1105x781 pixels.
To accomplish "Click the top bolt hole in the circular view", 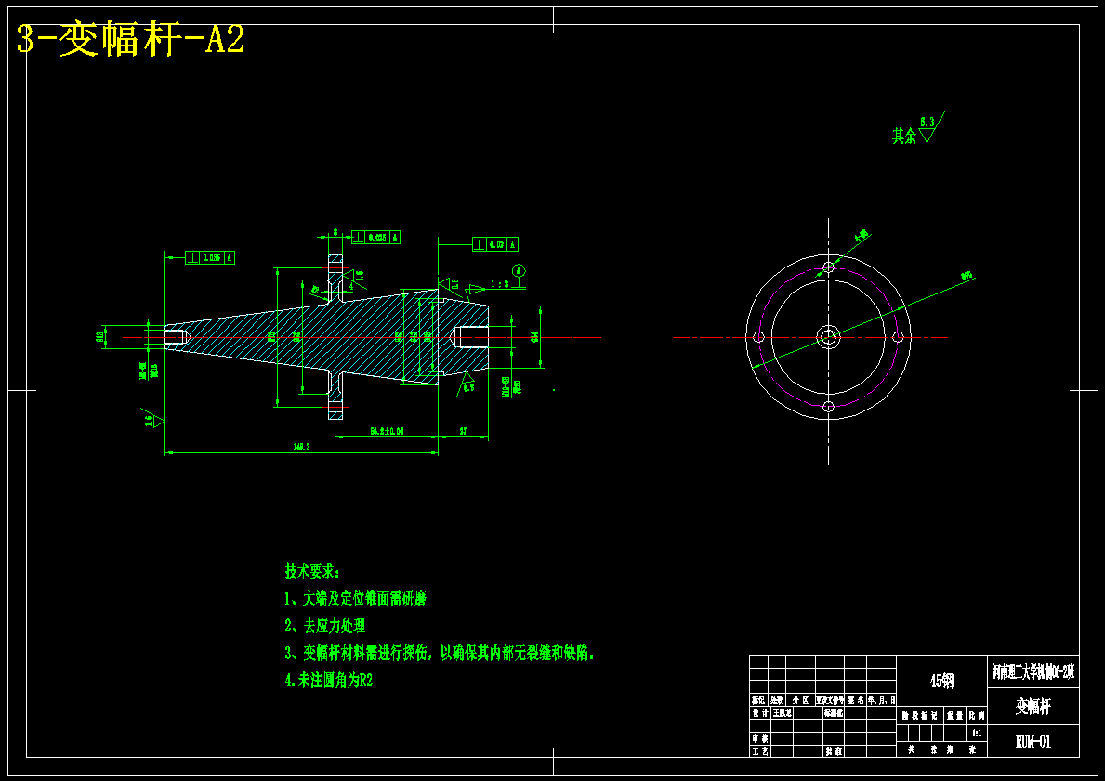I will (x=829, y=267).
